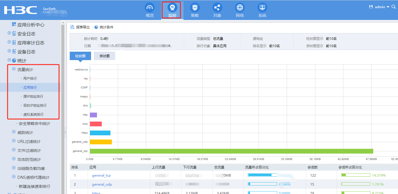Open the 策略 policy shield icon
Screen dimensions: 398x194
(x=195, y=7)
